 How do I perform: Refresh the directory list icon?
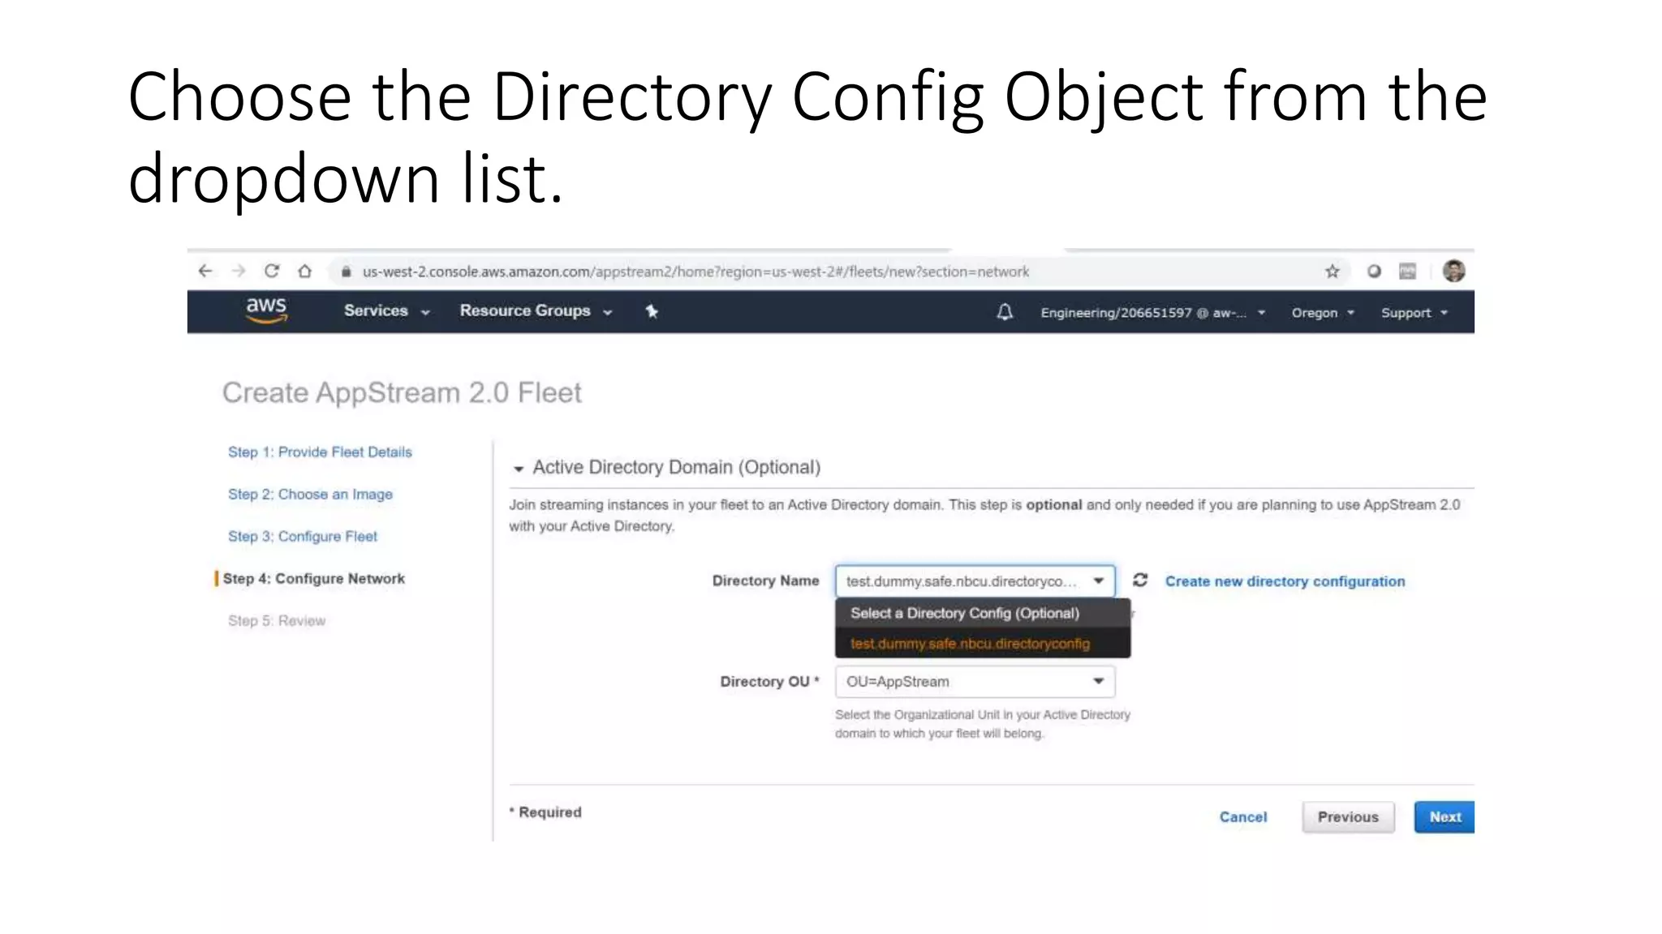coord(1140,581)
